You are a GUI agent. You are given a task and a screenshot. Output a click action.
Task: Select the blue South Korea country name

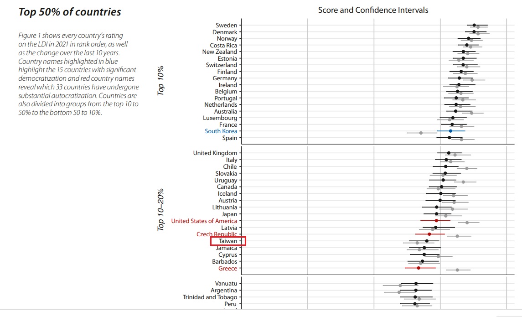coord(221,131)
